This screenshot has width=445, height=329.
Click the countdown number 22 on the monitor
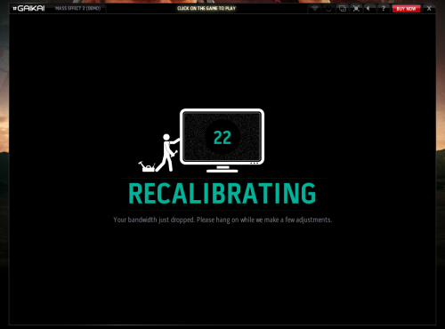(222, 138)
